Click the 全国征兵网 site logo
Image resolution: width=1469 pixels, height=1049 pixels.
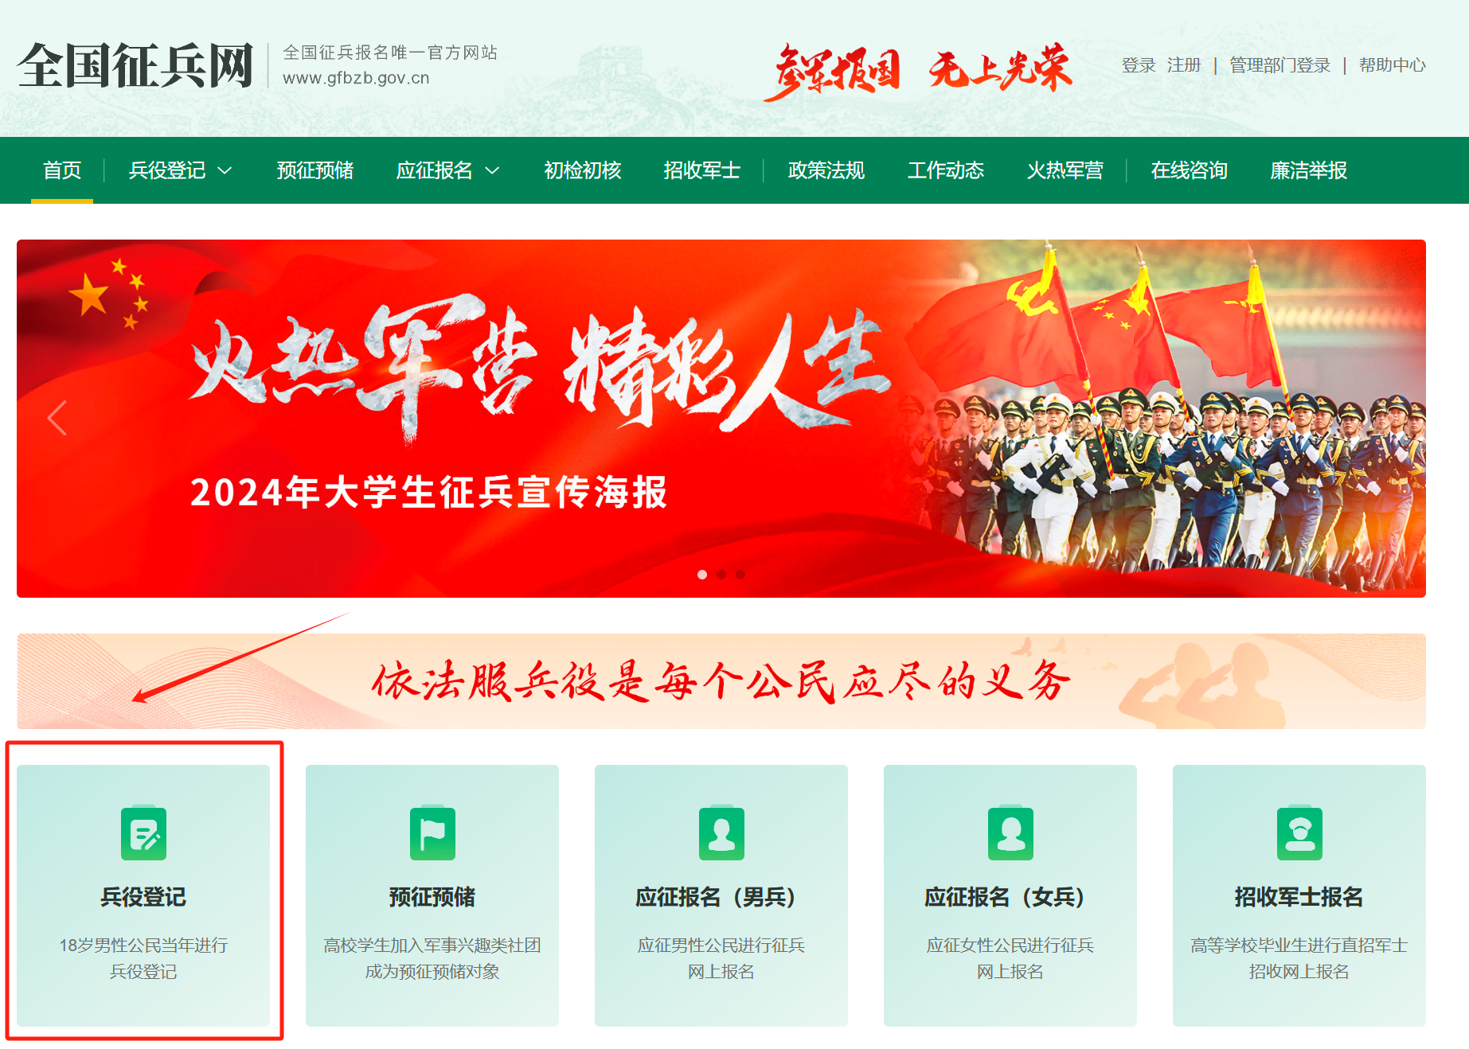135,65
